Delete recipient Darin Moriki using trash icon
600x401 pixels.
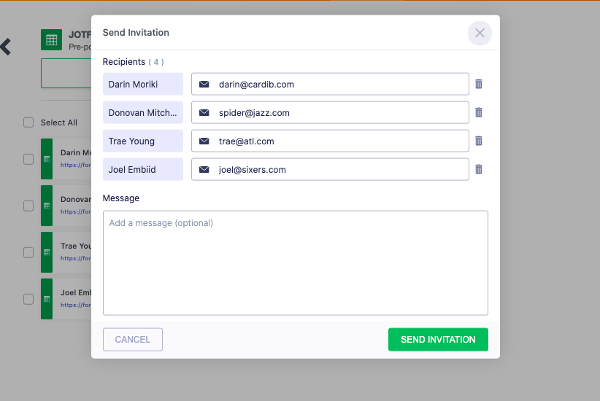[x=479, y=84]
